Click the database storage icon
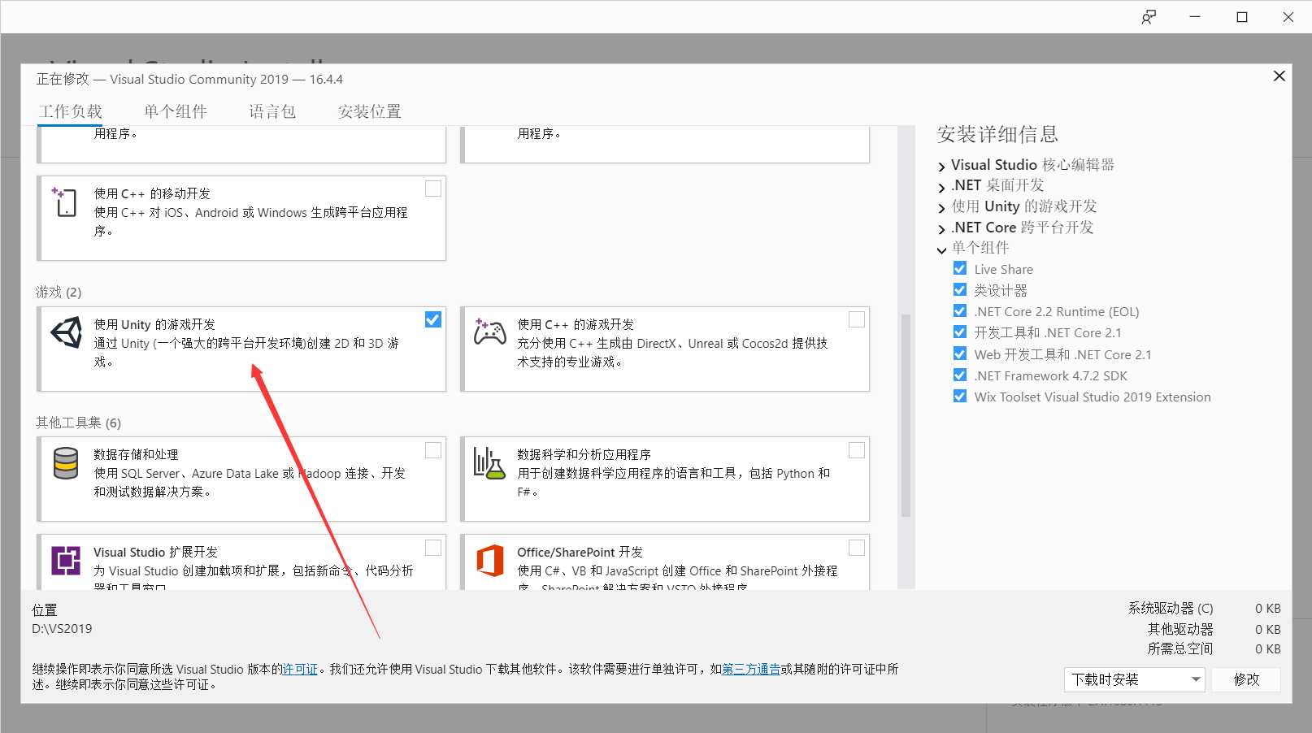This screenshot has height=733, width=1312. point(66,462)
